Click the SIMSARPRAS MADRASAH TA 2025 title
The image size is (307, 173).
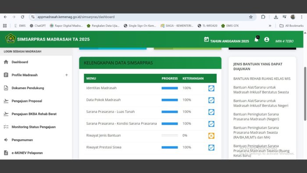[53, 39]
